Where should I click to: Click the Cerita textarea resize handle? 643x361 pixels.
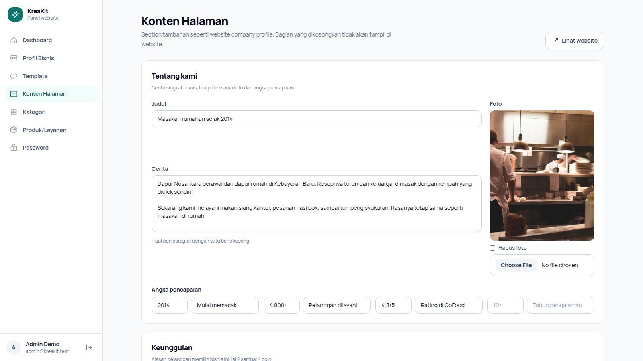(479, 229)
